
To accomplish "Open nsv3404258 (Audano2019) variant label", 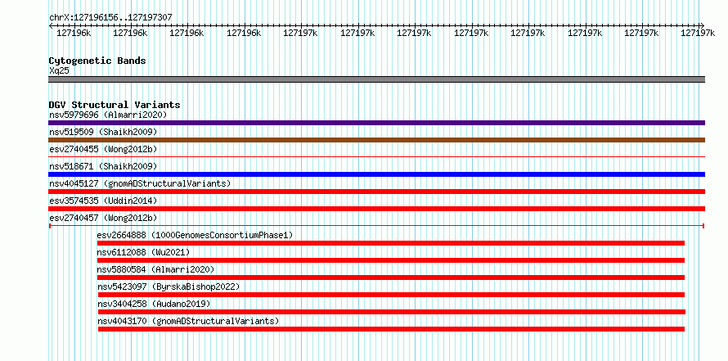I will point(154,304).
